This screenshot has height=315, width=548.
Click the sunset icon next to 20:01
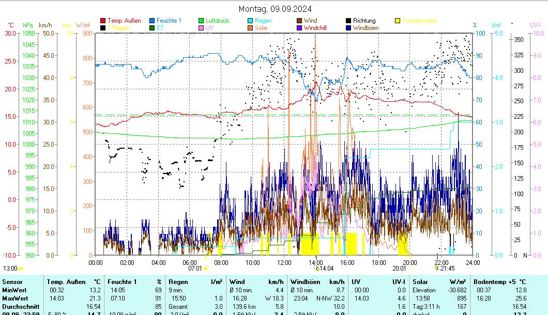point(410,269)
